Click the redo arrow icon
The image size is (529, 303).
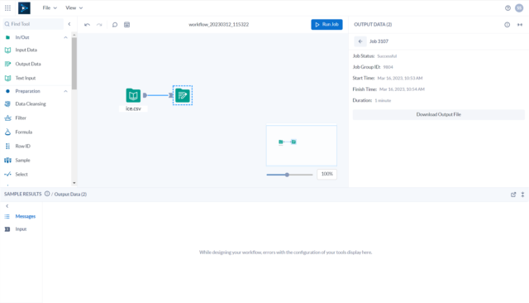point(99,25)
